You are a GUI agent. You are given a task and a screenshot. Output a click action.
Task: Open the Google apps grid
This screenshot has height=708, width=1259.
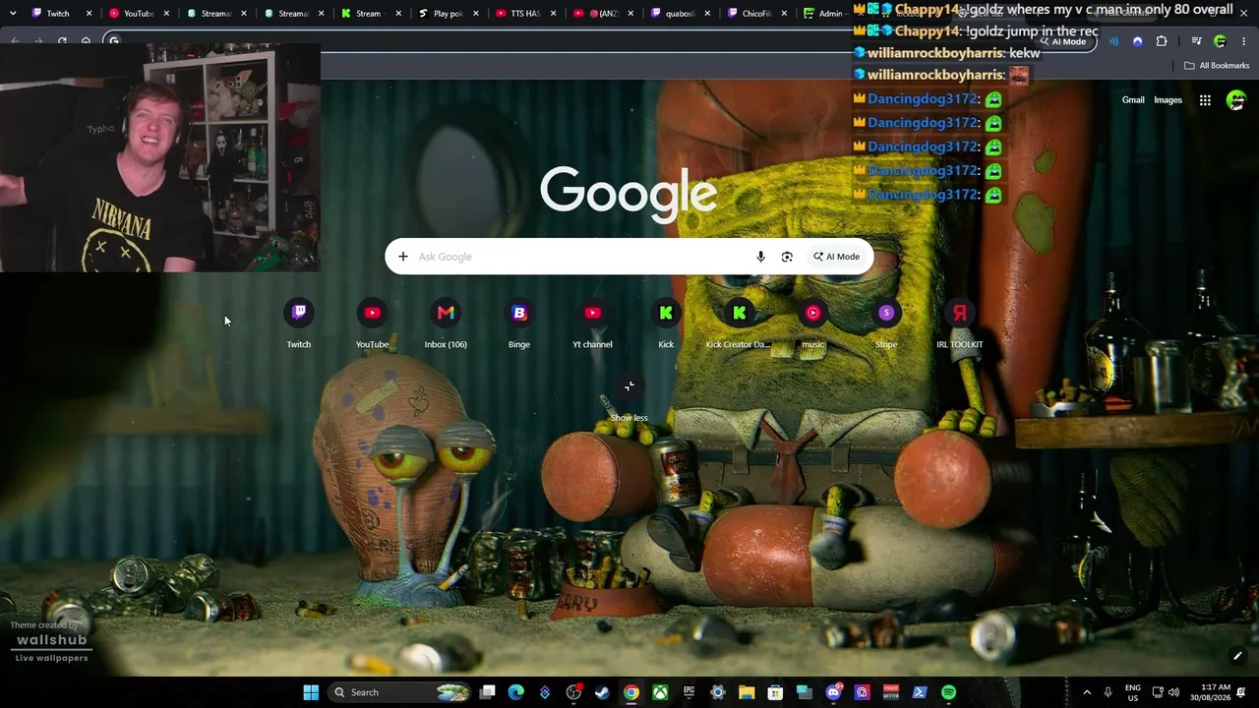pos(1205,100)
